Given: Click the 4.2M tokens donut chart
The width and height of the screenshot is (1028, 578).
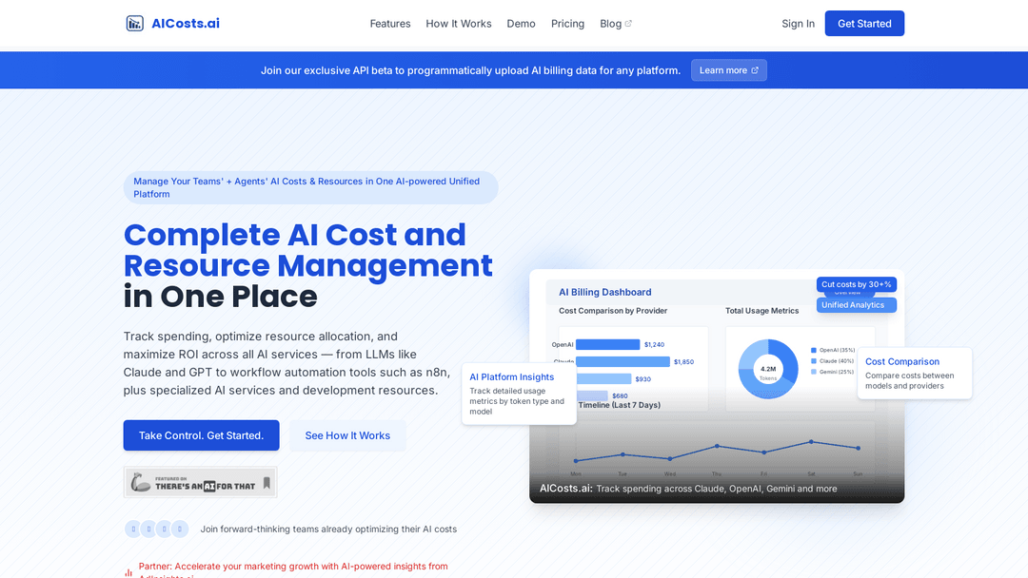Looking at the screenshot, I should [768, 369].
